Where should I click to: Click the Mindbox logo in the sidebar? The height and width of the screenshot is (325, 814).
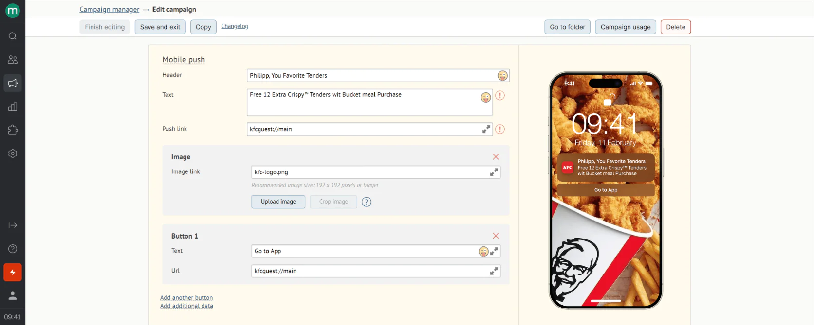13,11
